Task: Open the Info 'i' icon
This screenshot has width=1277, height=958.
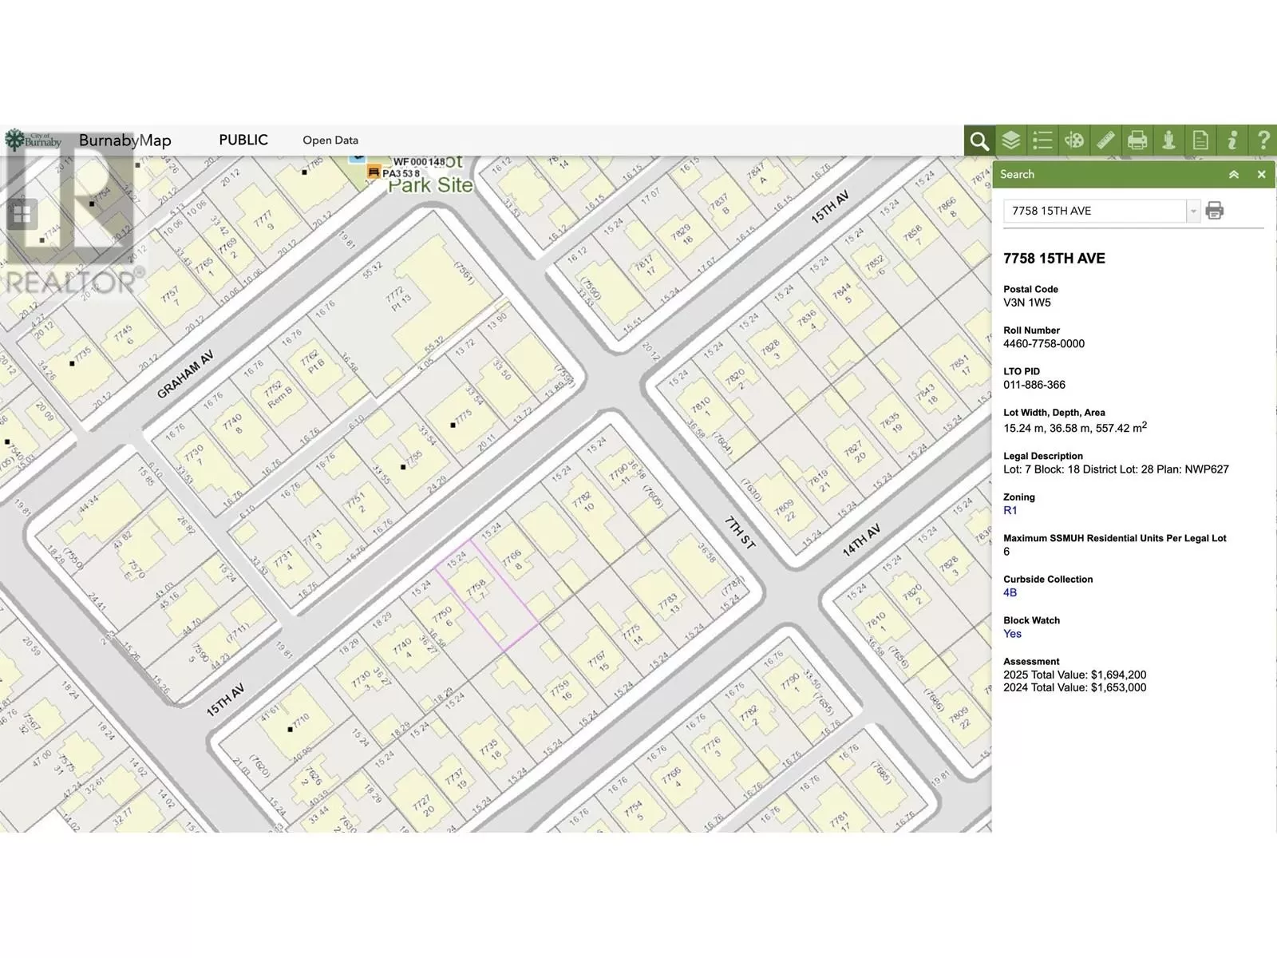Action: point(1232,141)
